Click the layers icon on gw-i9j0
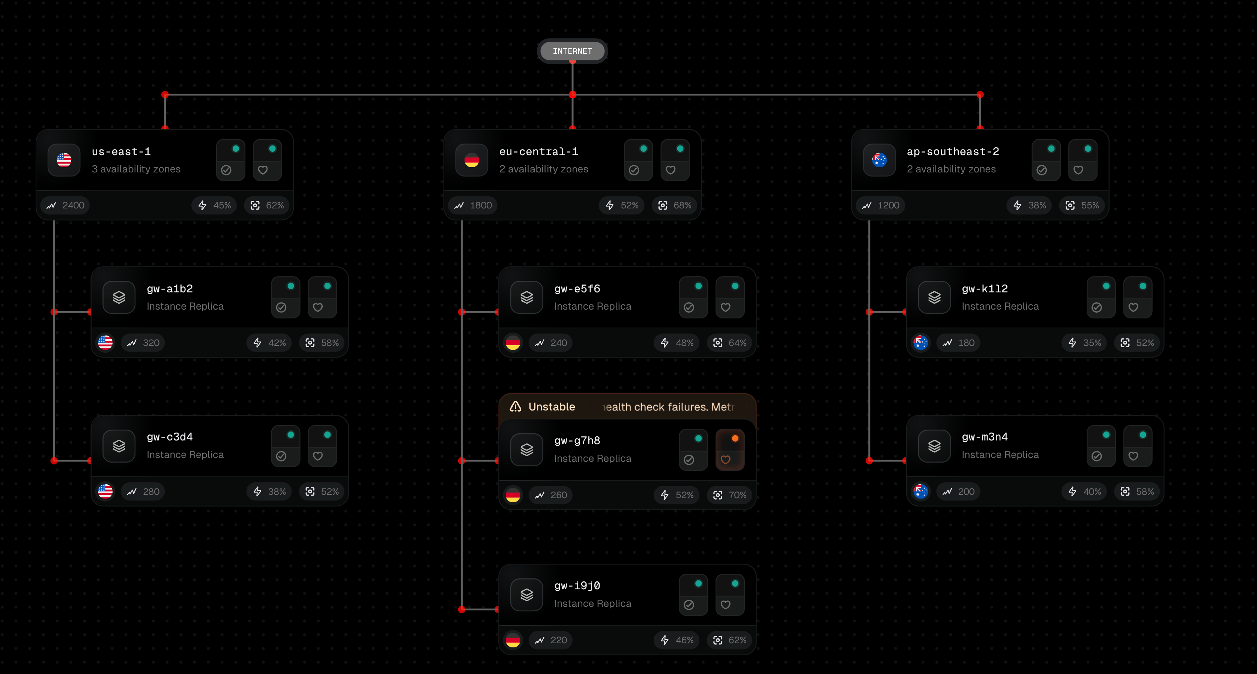1257x674 pixels. [x=526, y=595]
